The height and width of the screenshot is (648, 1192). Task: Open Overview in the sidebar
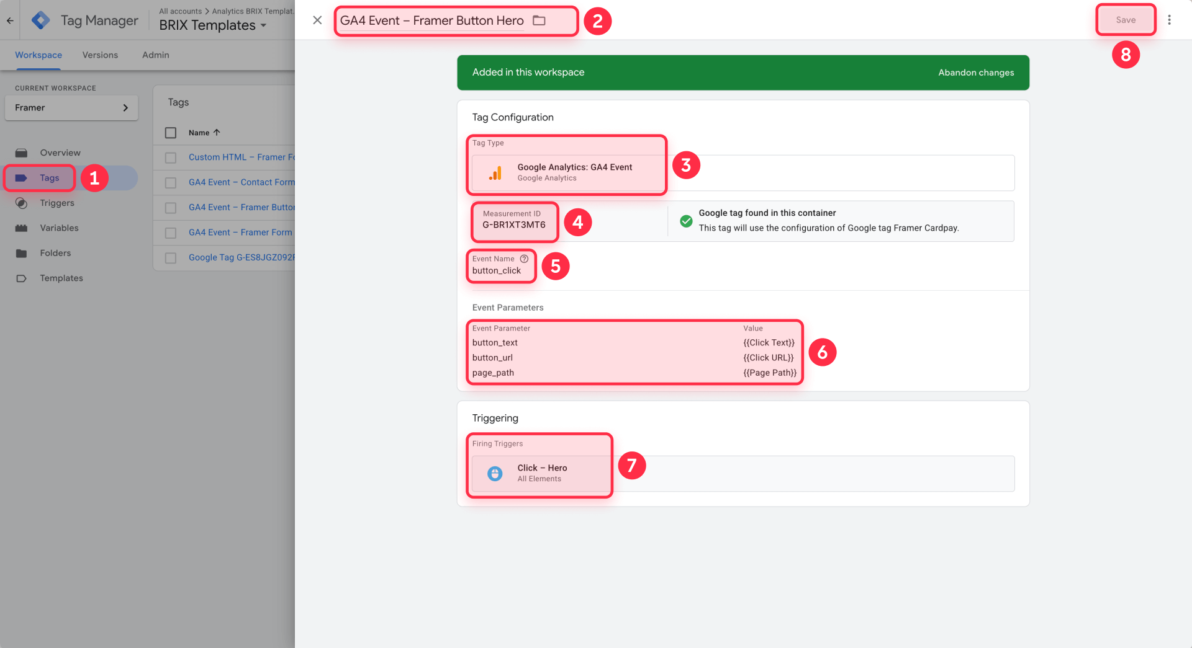coord(60,153)
